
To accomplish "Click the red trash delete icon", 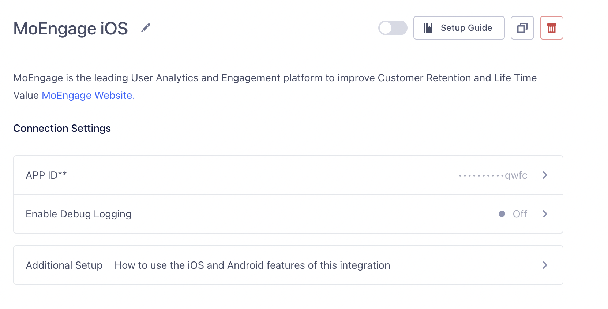I will pyautogui.click(x=551, y=28).
